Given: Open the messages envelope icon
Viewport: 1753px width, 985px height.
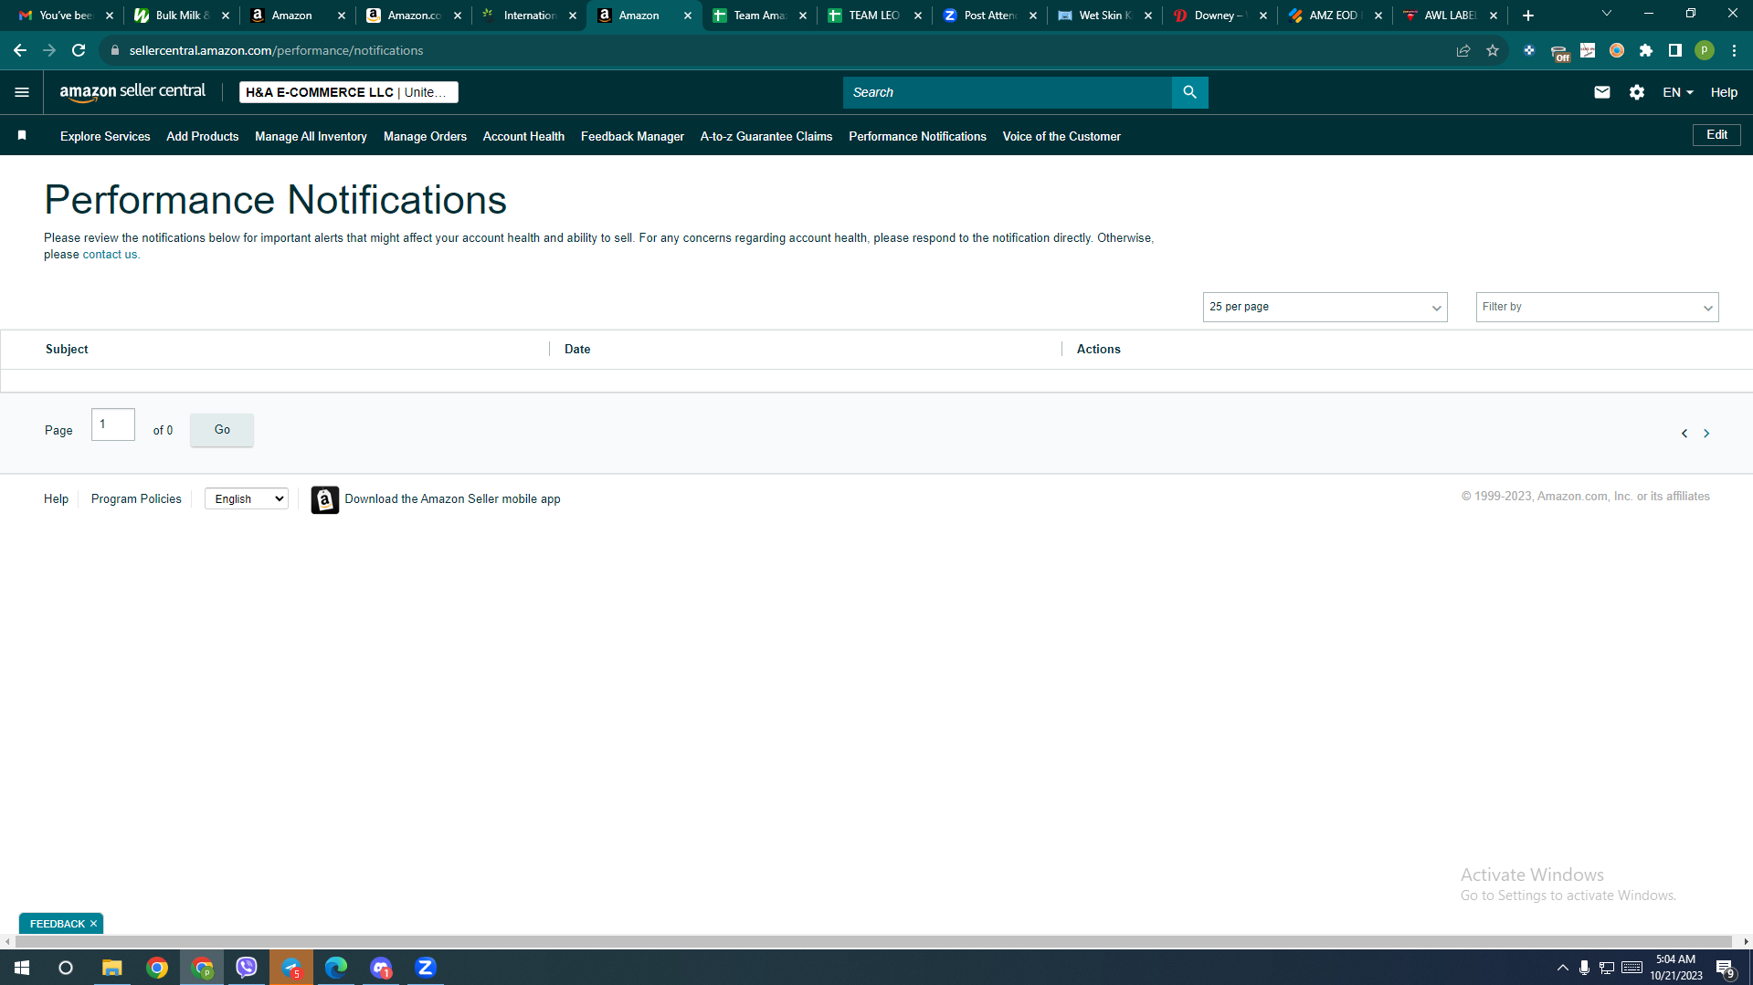Looking at the screenshot, I should tap(1601, 92).
